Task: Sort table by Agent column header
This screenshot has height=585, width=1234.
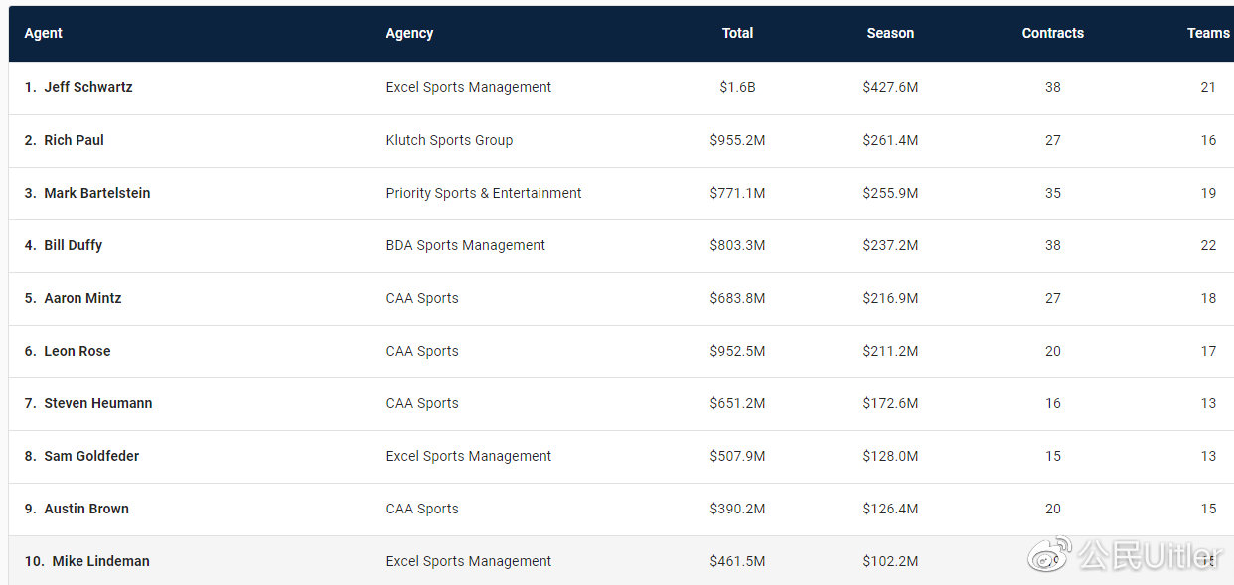Action: coord(43,33)
